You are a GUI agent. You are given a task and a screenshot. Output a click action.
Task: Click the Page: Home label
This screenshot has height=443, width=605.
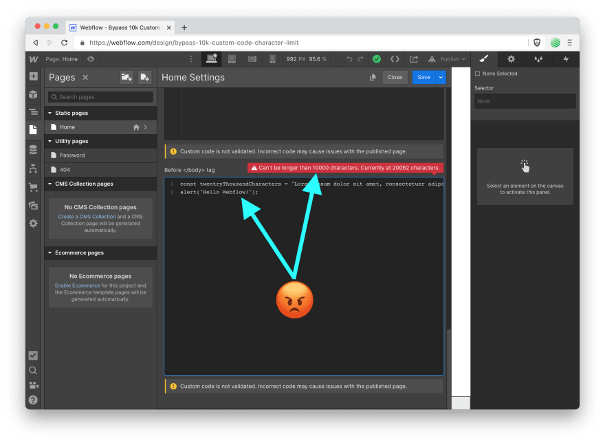pyautogui.click(x=61, y=59)
